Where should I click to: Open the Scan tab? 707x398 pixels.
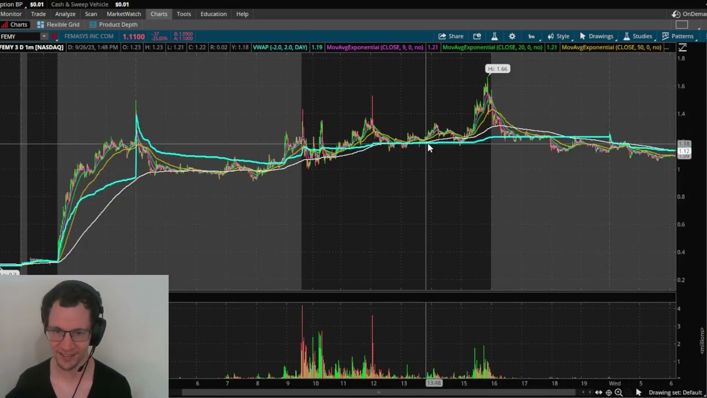coord(91,14)
